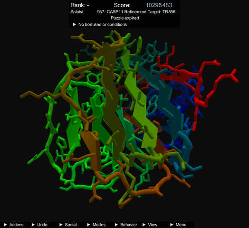Expand the 'No bonuses or conditions' section
The height and width of the screenshot is (228, 249).
tap(100, 24)
